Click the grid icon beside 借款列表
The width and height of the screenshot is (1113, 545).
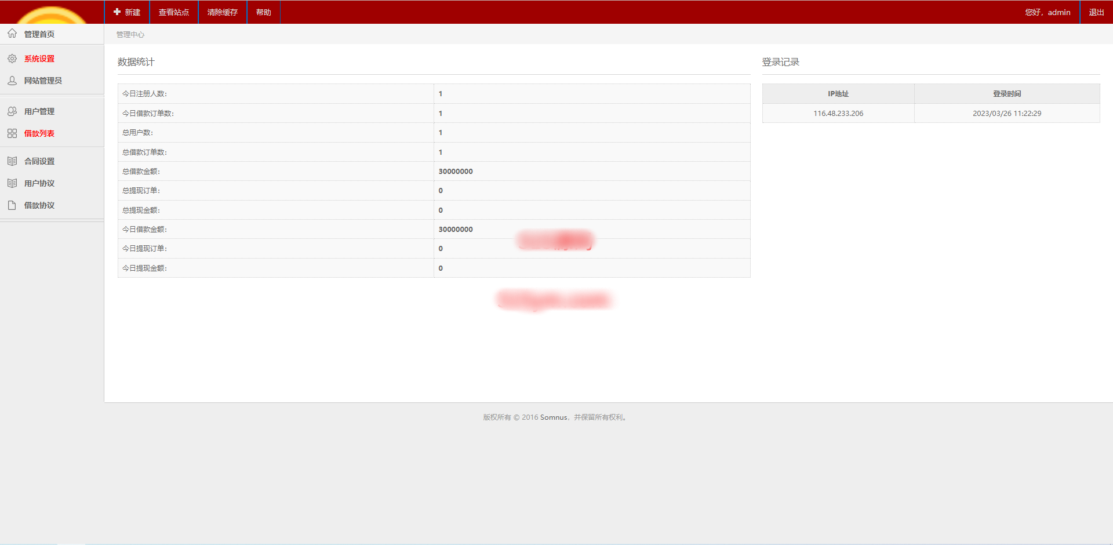[12, 133]
